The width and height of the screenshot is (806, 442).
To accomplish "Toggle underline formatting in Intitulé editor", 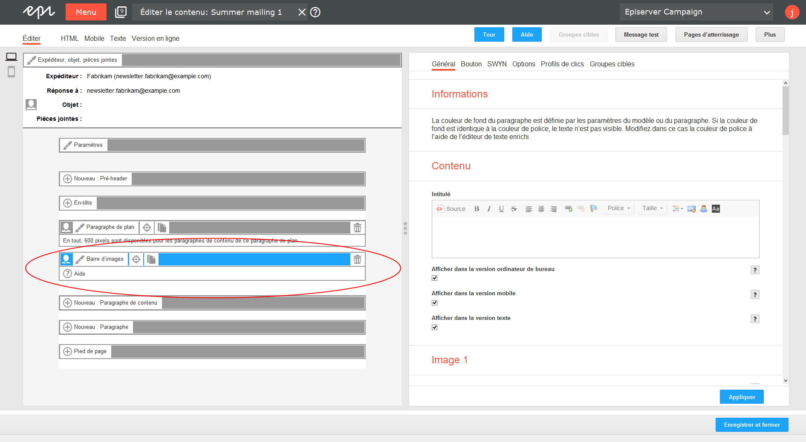I will click(502, 209).
